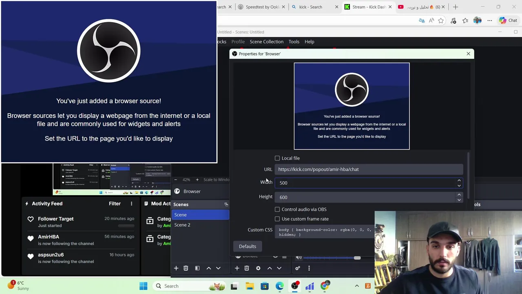Open the scene filters icon in Scenes panel

pyautogui.click(x=197, y=268)
